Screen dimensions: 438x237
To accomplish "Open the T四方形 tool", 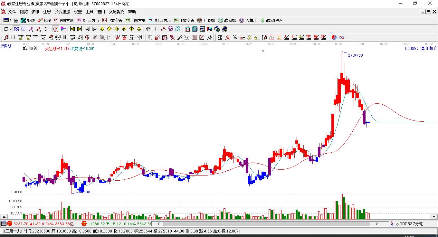I will (x=136, y=20).
